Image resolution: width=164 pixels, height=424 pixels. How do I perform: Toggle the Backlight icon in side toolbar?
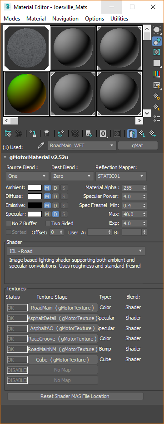pyautogui.click(x=156, y=41)
